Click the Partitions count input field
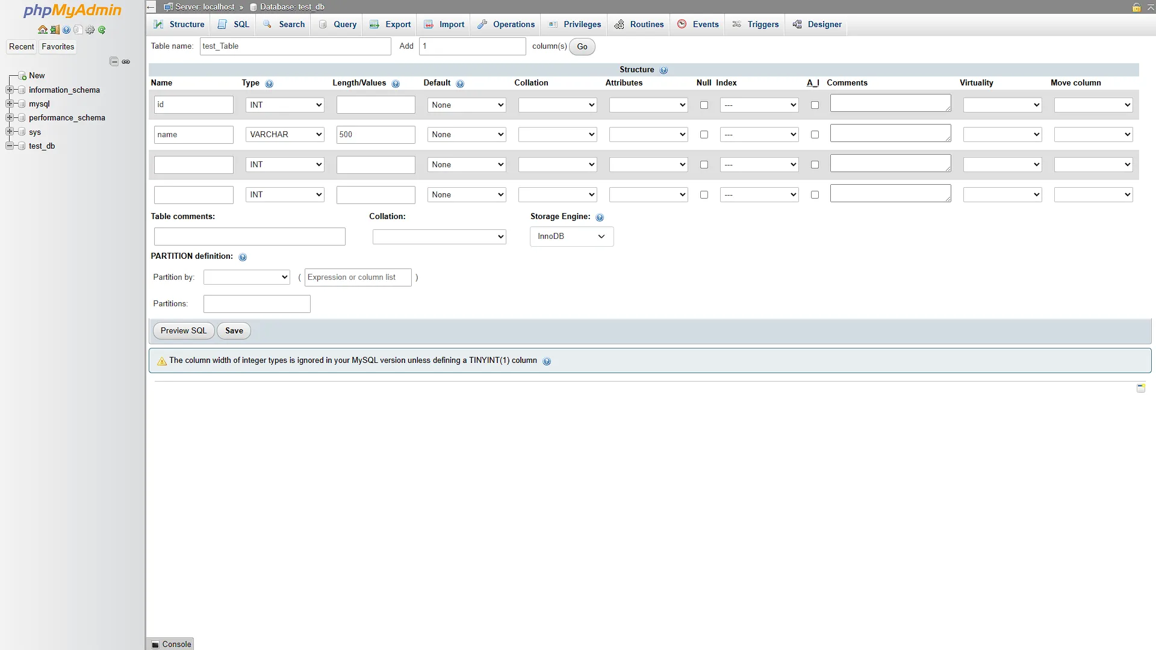Image resolution: width=1156 pixels, height=650 pixels. (257, 304)
